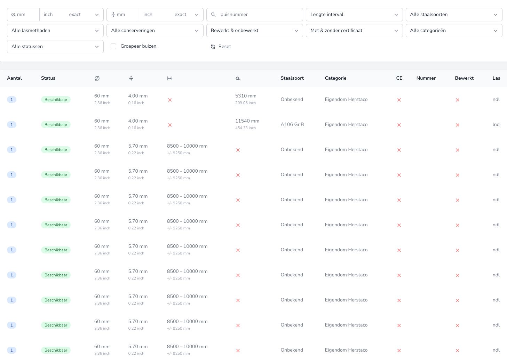
Task: Open the Met & zonder certificaat dropdown
Action: 354,31
